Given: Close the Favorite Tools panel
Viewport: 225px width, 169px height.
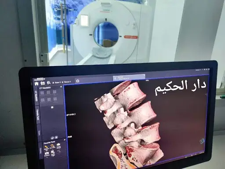Looking at the screenshot, I should tap(65, 140).
